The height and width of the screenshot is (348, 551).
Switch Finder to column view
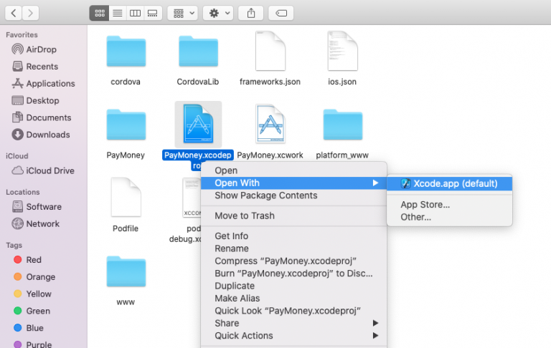(x=134, y=13)
